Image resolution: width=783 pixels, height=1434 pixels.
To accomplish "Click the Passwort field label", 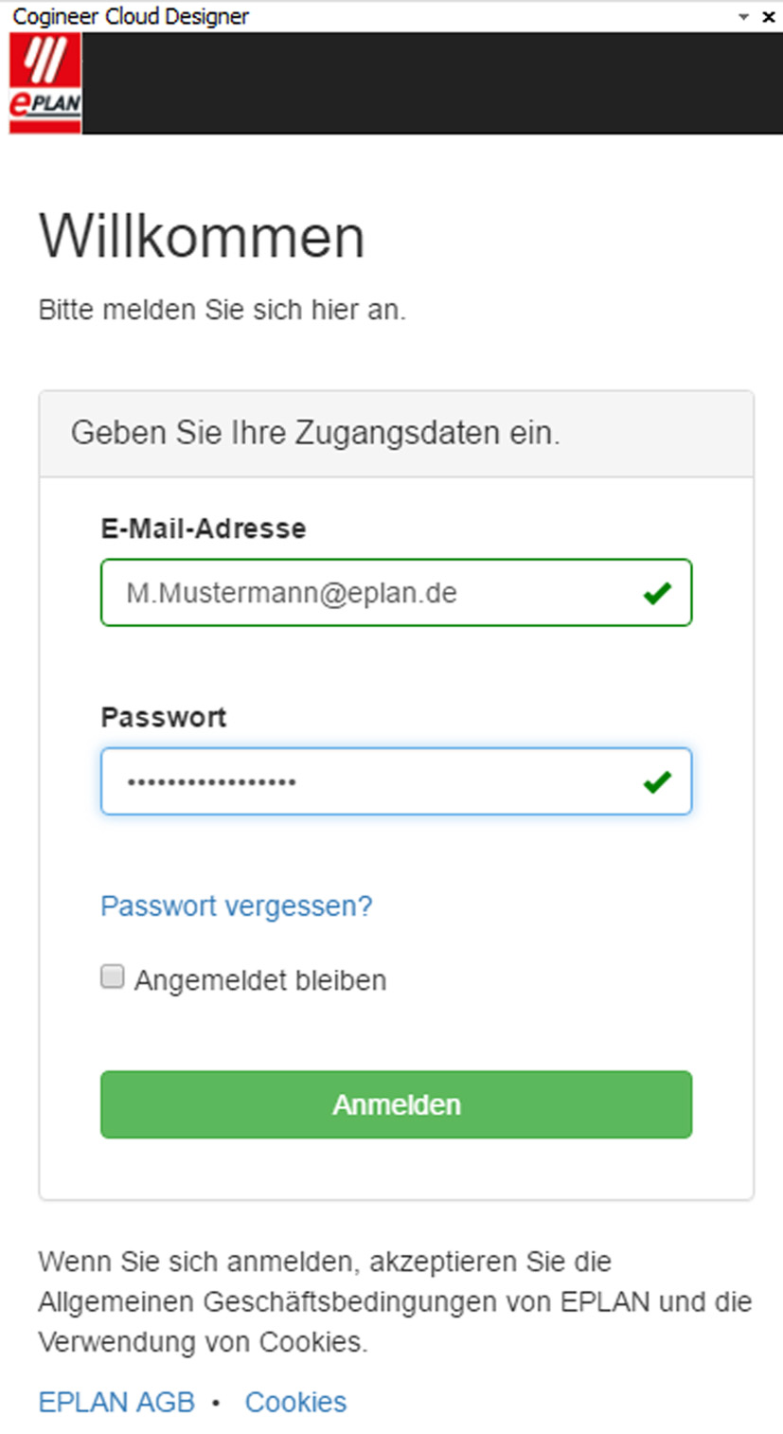I will coord(163,716).
